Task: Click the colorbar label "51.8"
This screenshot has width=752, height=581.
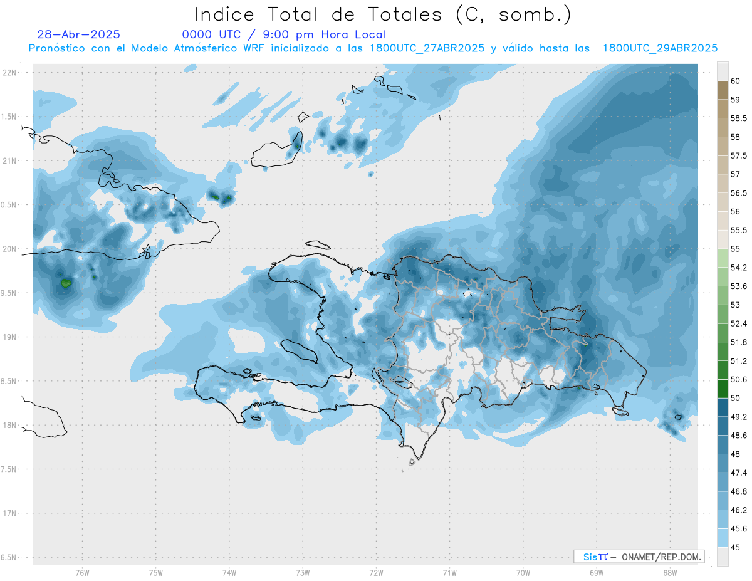Action: tap(739, 342)
